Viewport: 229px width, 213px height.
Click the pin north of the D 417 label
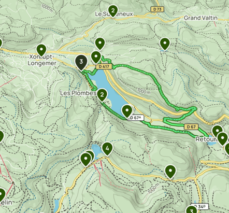coord(100,44)
